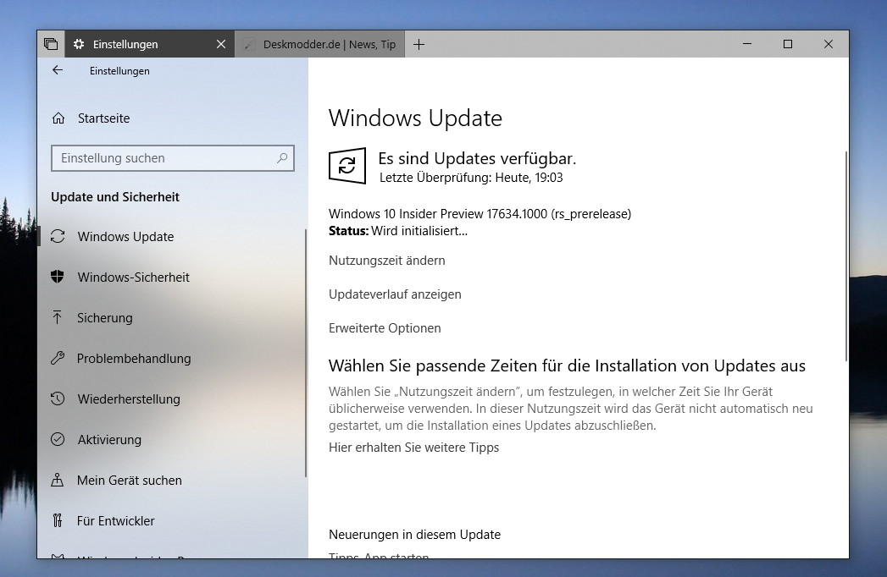Click the Update und Sicherheit heading
The width and height of the screenshot is (887, 577).
[115, 197]
